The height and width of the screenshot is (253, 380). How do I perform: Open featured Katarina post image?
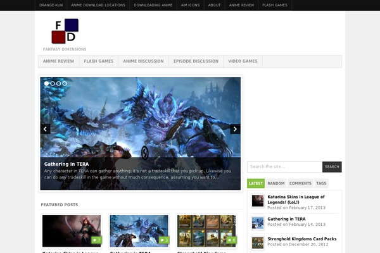pyautogui.click(x=72, y=231)
